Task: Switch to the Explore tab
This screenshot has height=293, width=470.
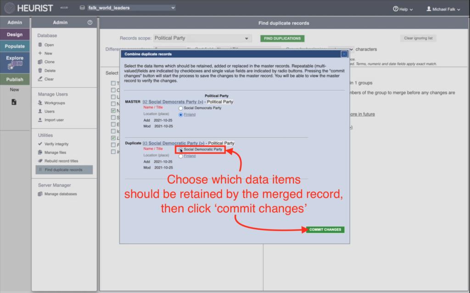Action: click(x=15, y=62)
